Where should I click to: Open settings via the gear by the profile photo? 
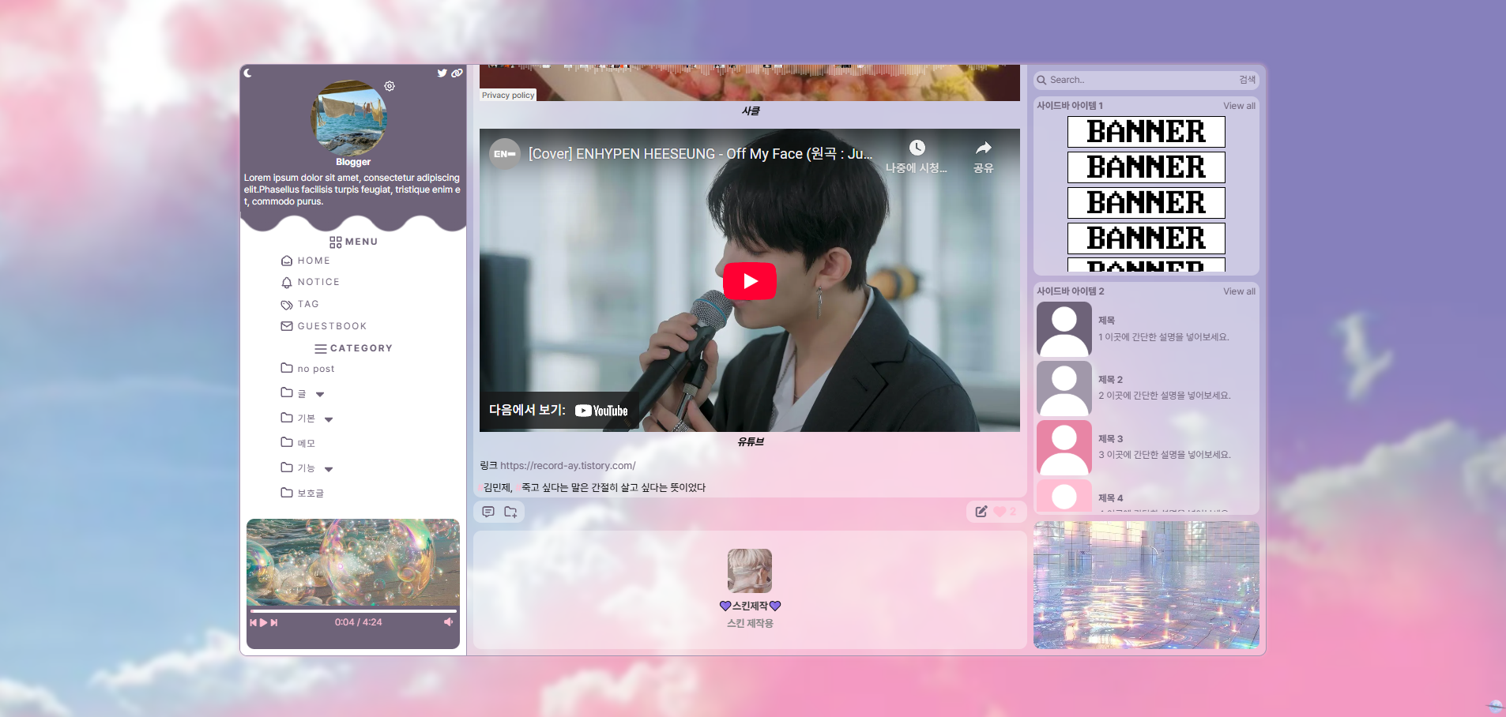click(x=390, y=85)
